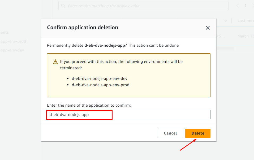Click the bold application name in confirmation message
254x160 pixels.
(105, 45)
